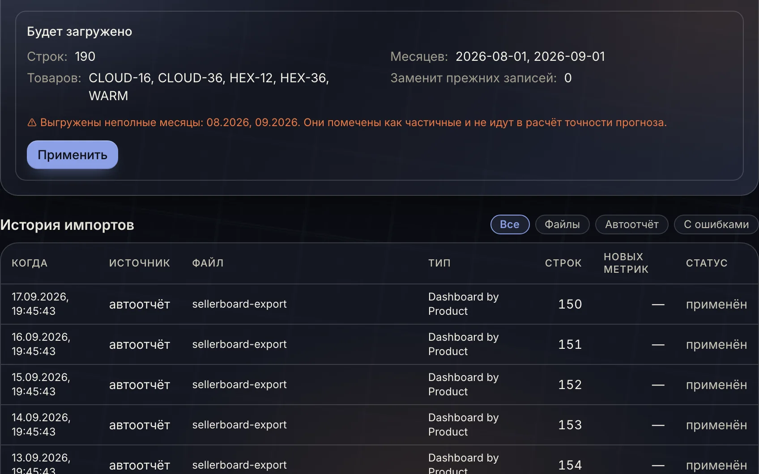Click the Строк value 190
759x474 pixels.
tap(85, 56)
